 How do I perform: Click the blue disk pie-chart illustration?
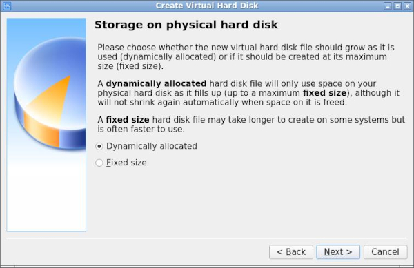[x=50, y=94]
